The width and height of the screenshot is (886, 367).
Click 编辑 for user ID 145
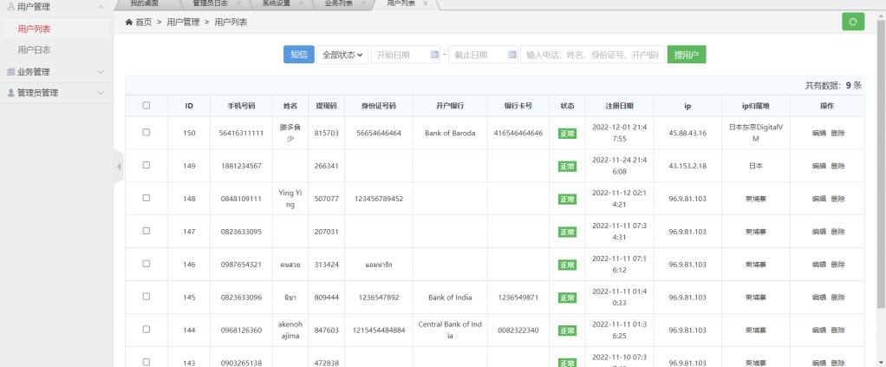(819, 298)
